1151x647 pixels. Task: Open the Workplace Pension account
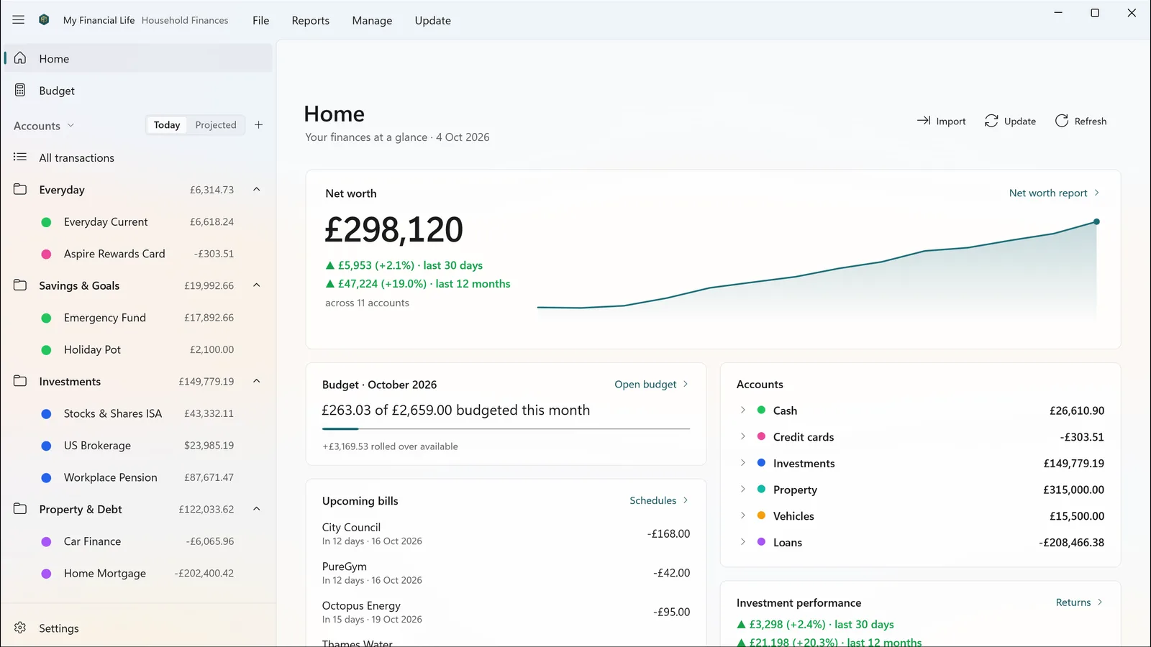tap(137, 477)
